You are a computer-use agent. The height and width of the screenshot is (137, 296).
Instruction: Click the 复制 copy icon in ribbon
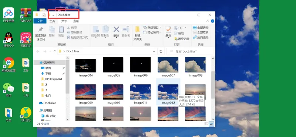(x=51, y=29)
